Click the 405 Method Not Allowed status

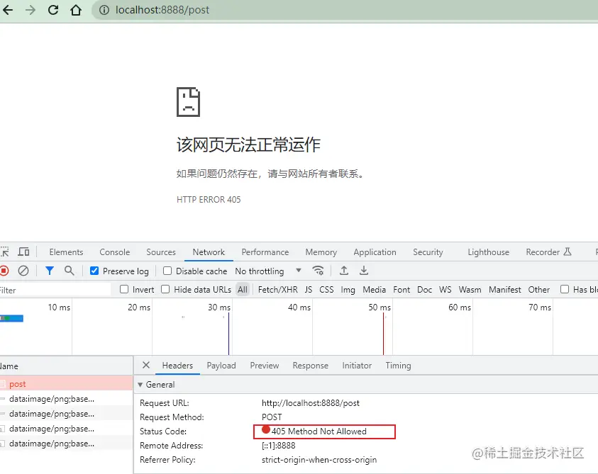point(319,431)
